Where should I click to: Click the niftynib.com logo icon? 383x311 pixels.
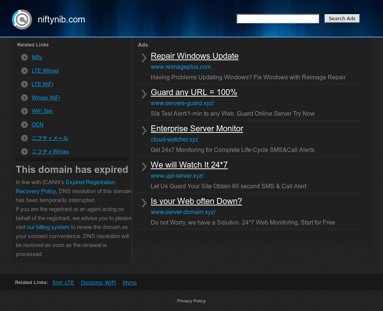[22, 19]
